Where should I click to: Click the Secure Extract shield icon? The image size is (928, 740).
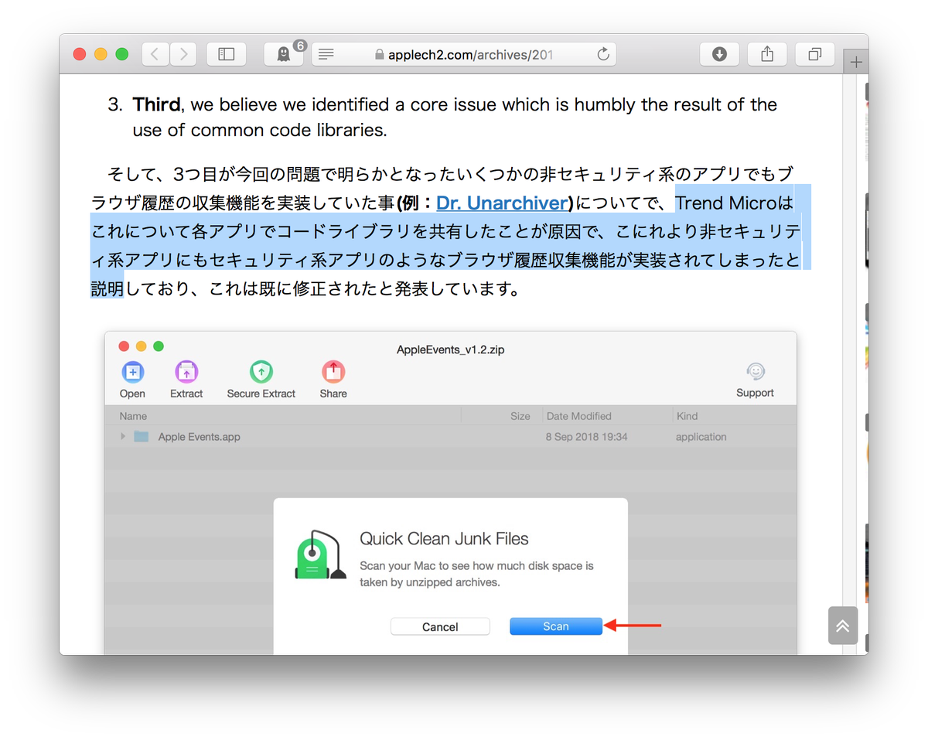pyautogui.click(x=261, y=372)
